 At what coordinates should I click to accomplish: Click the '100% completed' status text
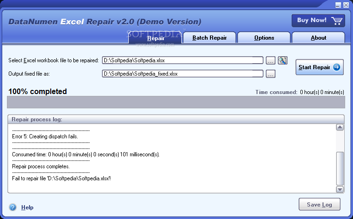pyautogui.click(x=37, y=91)
